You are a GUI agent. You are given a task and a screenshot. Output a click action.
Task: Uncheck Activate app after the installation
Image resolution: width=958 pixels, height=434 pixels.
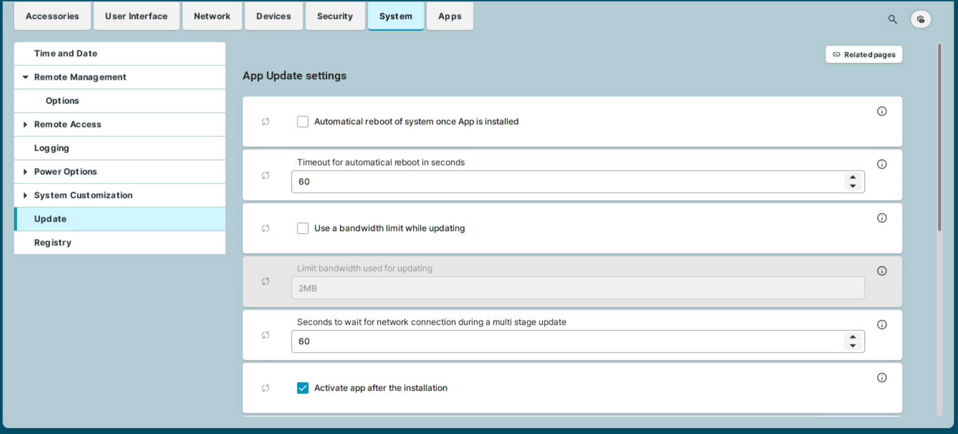[302, 388]
